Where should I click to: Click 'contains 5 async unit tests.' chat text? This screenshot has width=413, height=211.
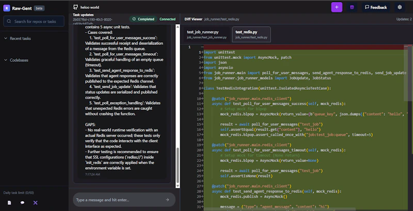click(x=107, y=27)
